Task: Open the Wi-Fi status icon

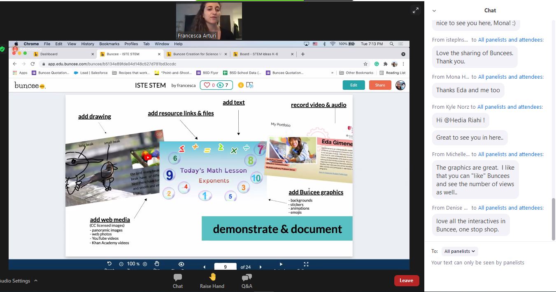Action: (x=333, y=44)
